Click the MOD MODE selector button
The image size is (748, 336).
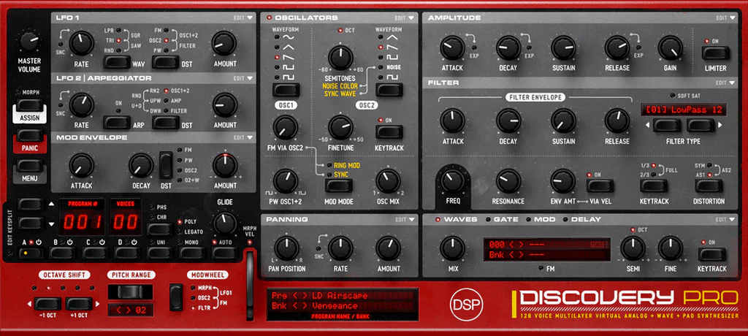click(x=339, y=186)
